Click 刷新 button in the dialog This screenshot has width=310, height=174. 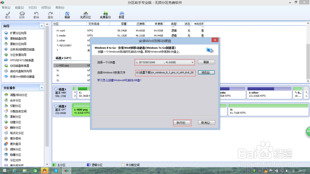(206, 62)
